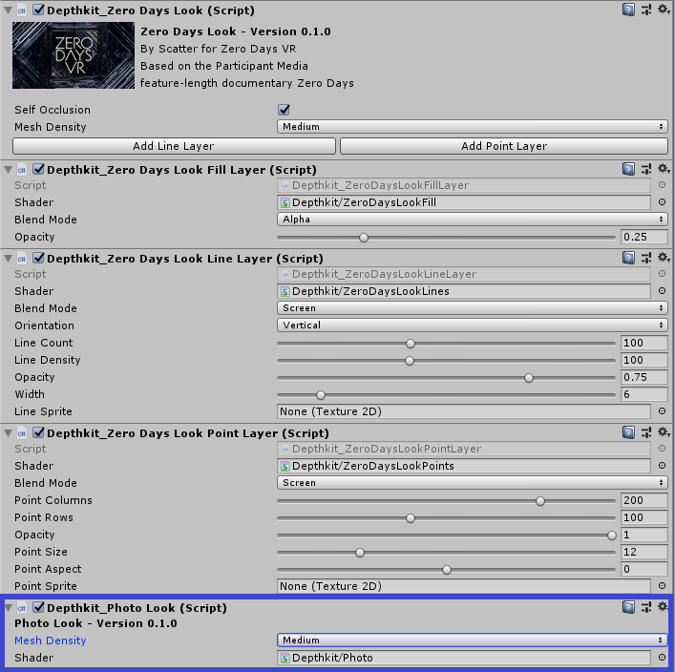Click the Zero Days VR thumbnail image
Viewport: 675px width, 672px height.
pyautogui.click(x=74, y=55)
